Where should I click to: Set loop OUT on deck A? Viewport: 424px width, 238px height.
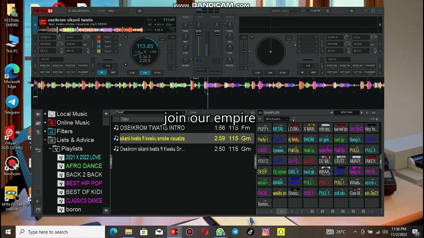pyautogui.click(x=113, y=72)
